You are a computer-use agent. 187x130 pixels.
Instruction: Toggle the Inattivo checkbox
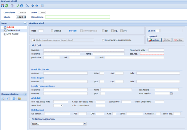(x=52, y=31)
